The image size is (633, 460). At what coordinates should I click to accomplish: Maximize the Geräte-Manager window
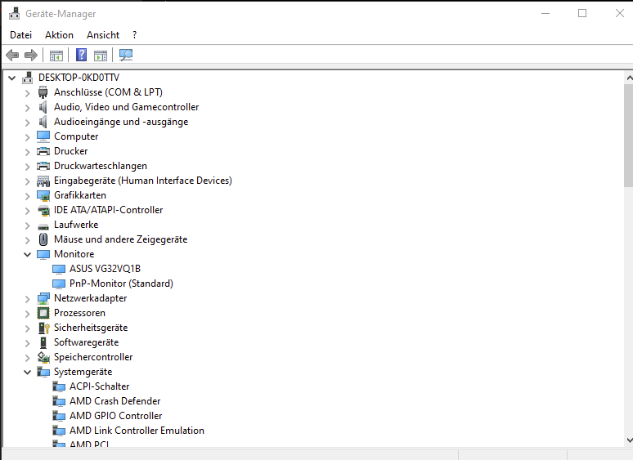(582, 13)
